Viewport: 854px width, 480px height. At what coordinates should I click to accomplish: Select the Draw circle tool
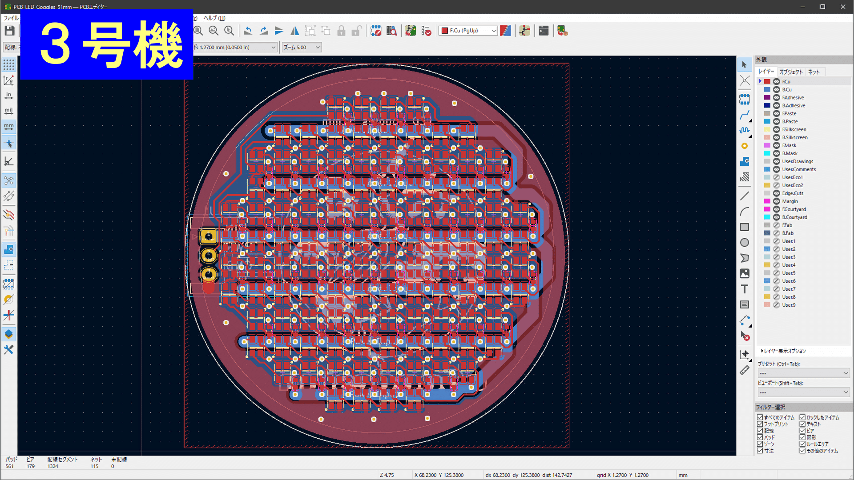point(745,243)
